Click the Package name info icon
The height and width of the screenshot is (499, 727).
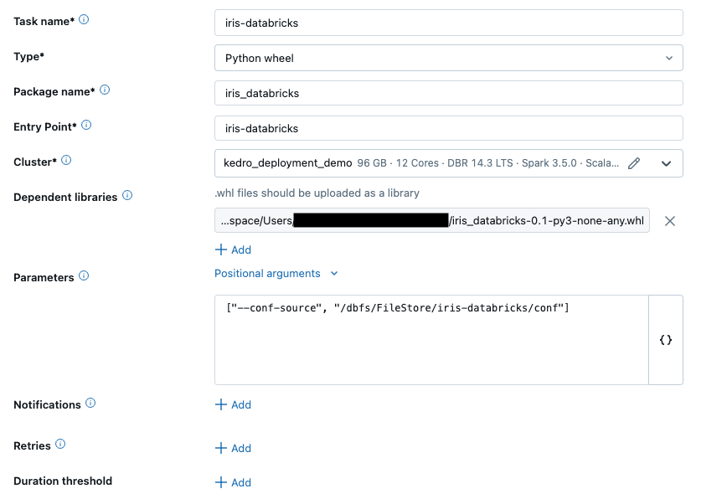pyautogui.click(x=105, y=90)
